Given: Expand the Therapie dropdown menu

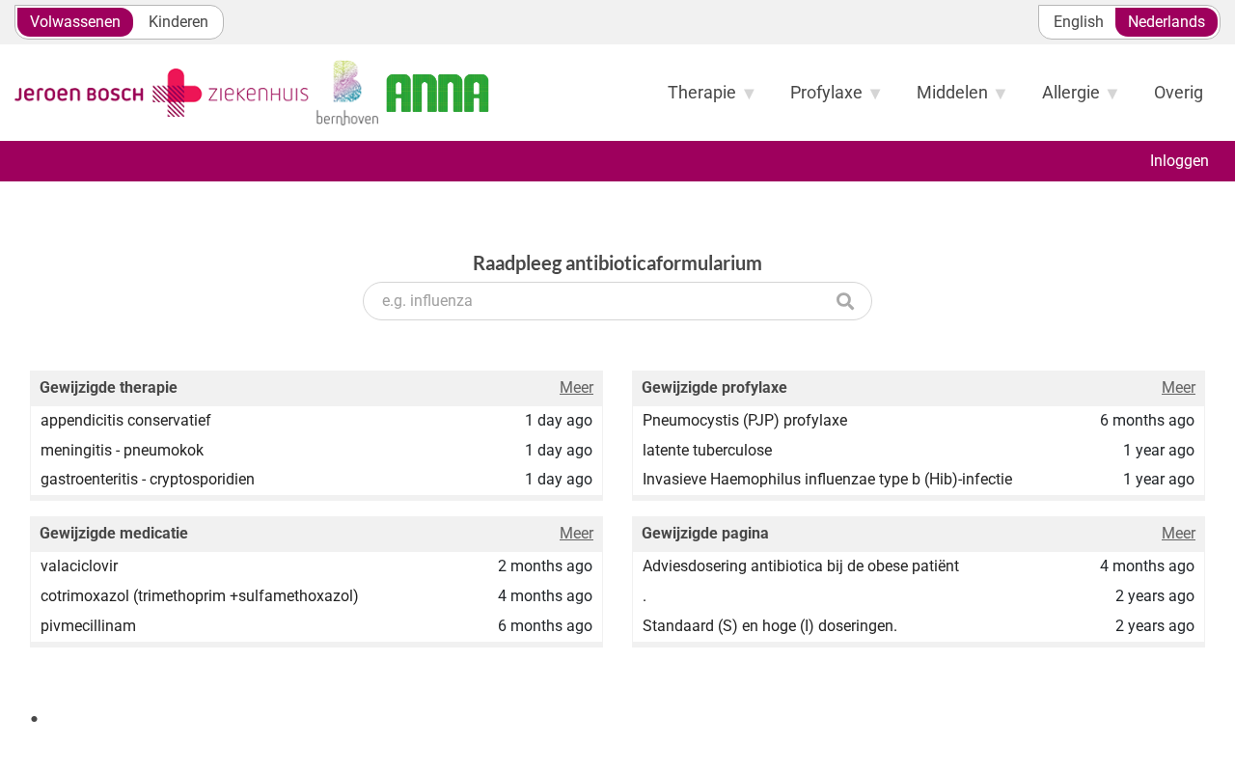Looking at the screenshot, I should (711, 93).
